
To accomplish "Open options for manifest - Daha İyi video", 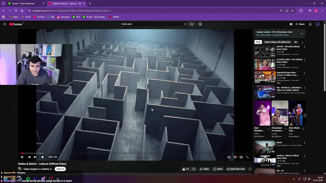I will tap(304, 156).
